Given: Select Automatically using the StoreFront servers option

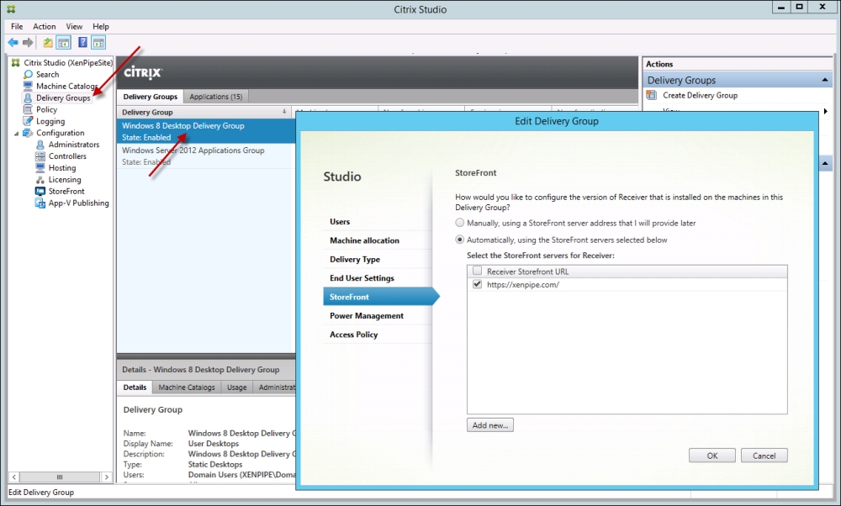Looking at the screenshot, I should click(x=460, y=240).
